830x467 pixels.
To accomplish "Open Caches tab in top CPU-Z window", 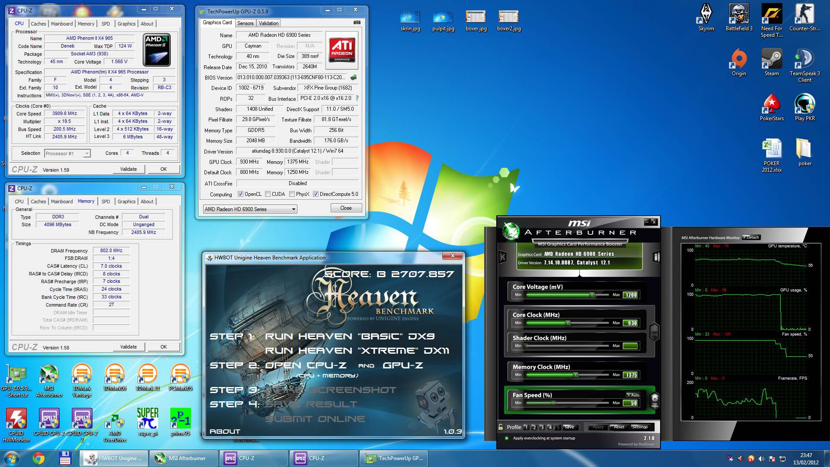I will coord(38,24).
